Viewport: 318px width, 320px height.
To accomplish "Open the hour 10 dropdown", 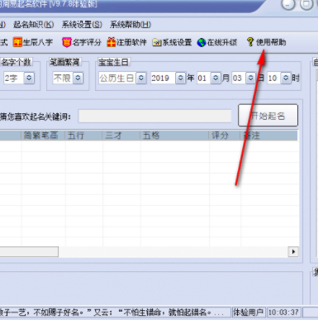I will tap(286, 78).
